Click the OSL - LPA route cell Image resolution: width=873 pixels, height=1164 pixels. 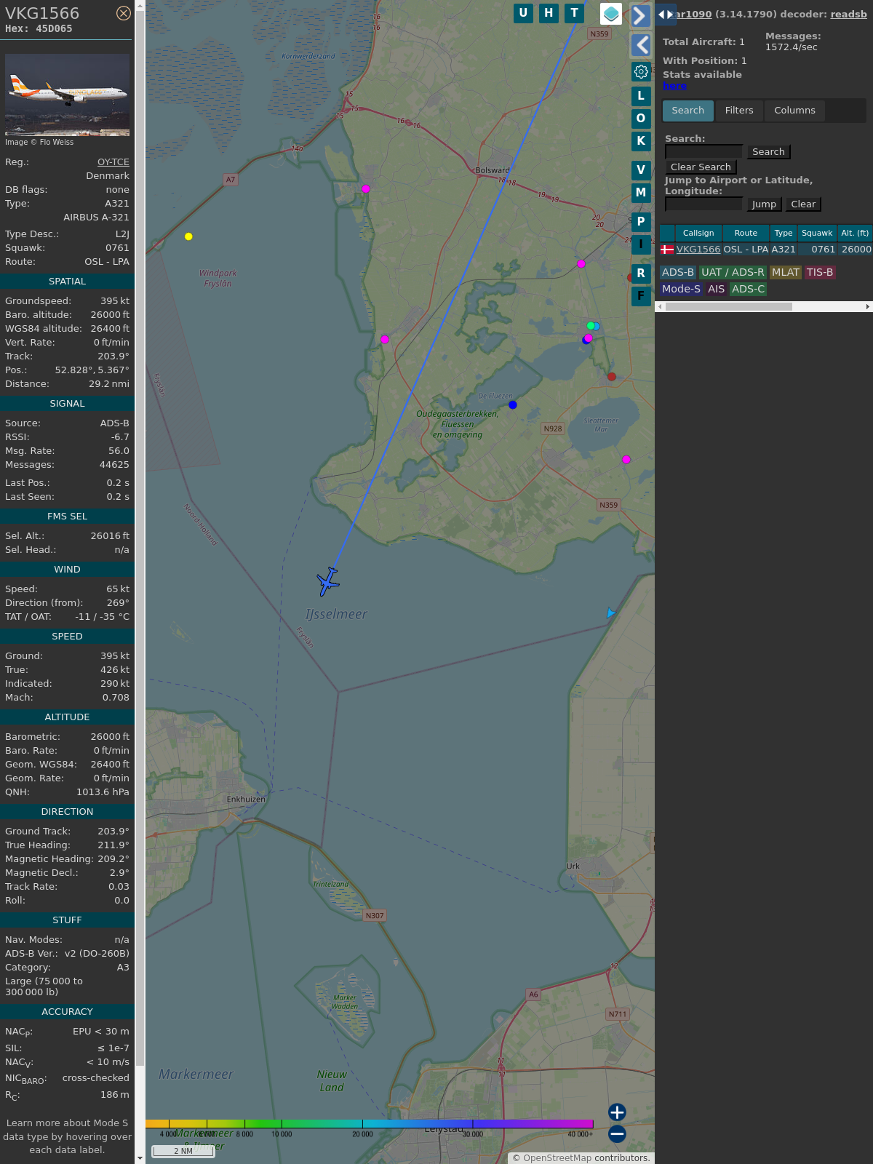pos(746,250)
